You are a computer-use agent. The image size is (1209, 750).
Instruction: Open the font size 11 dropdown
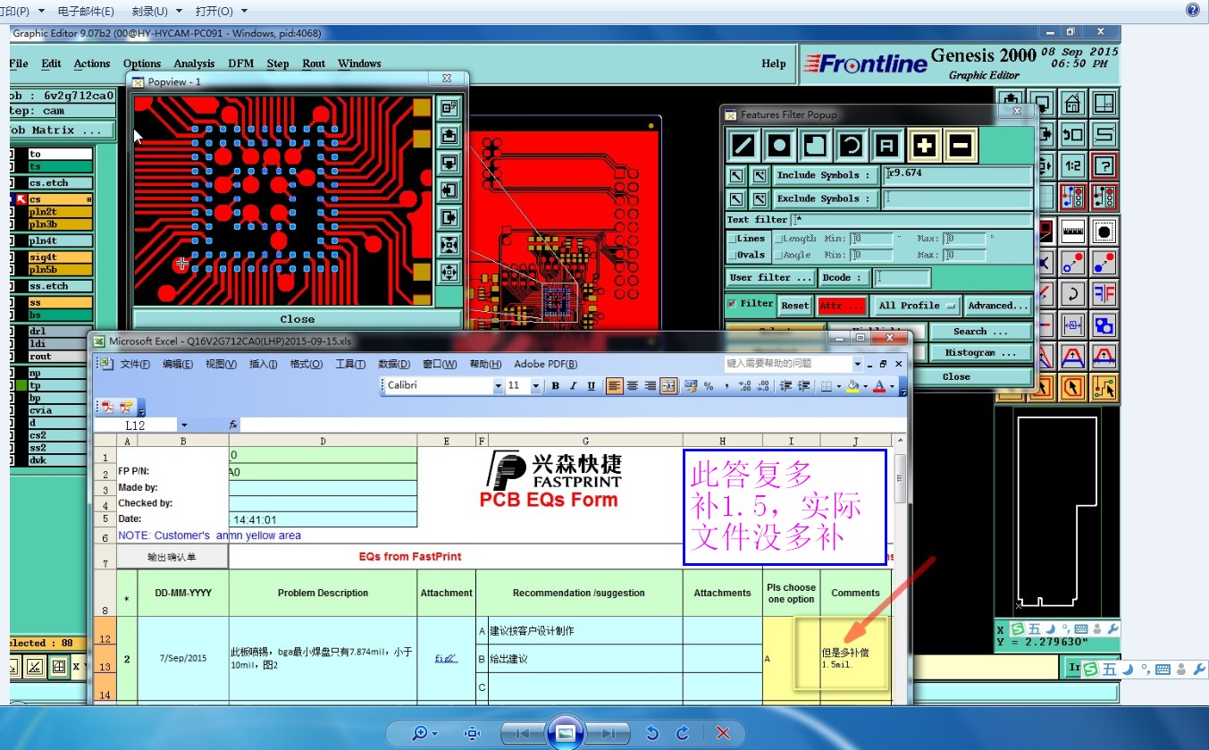(x=536, y=386)
